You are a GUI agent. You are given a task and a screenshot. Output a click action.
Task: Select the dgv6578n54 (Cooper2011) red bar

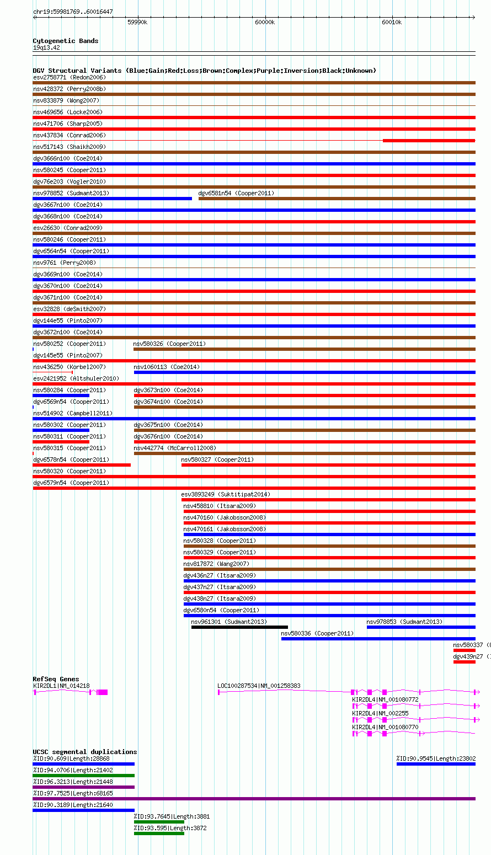point(82,465)
